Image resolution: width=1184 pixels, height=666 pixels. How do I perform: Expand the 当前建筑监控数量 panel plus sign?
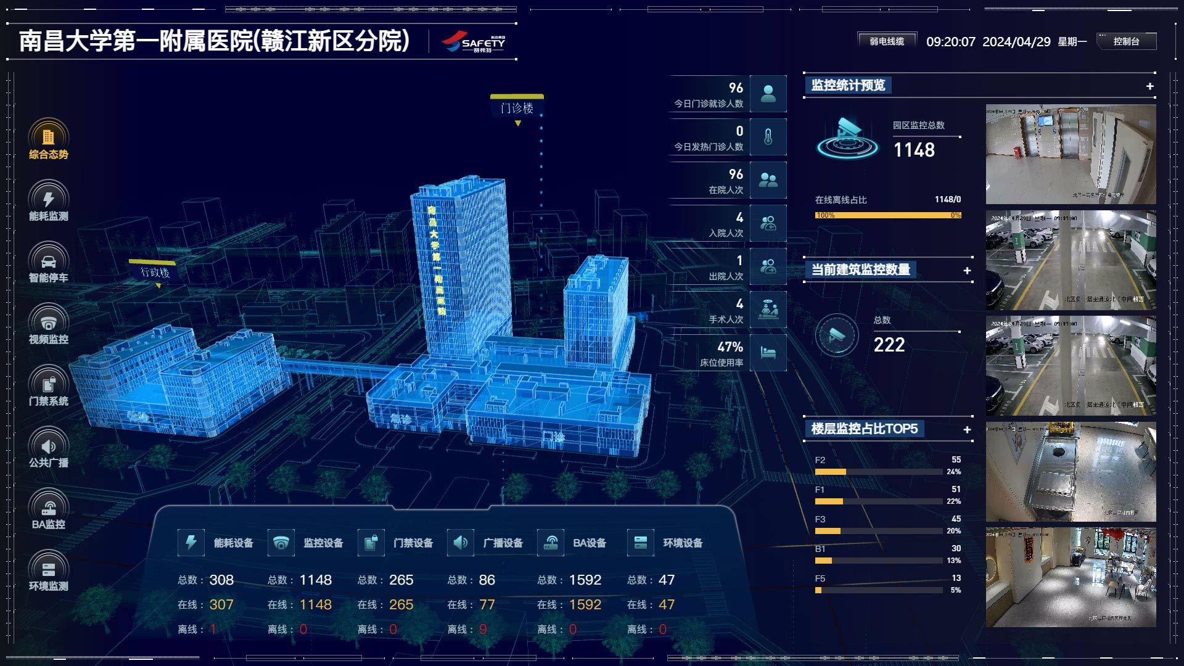967,271
